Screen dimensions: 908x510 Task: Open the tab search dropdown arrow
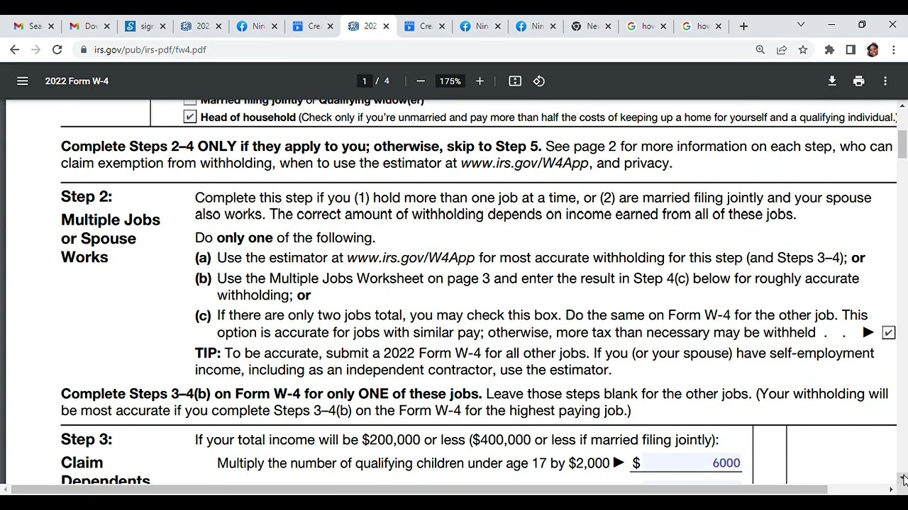[801, 25]
